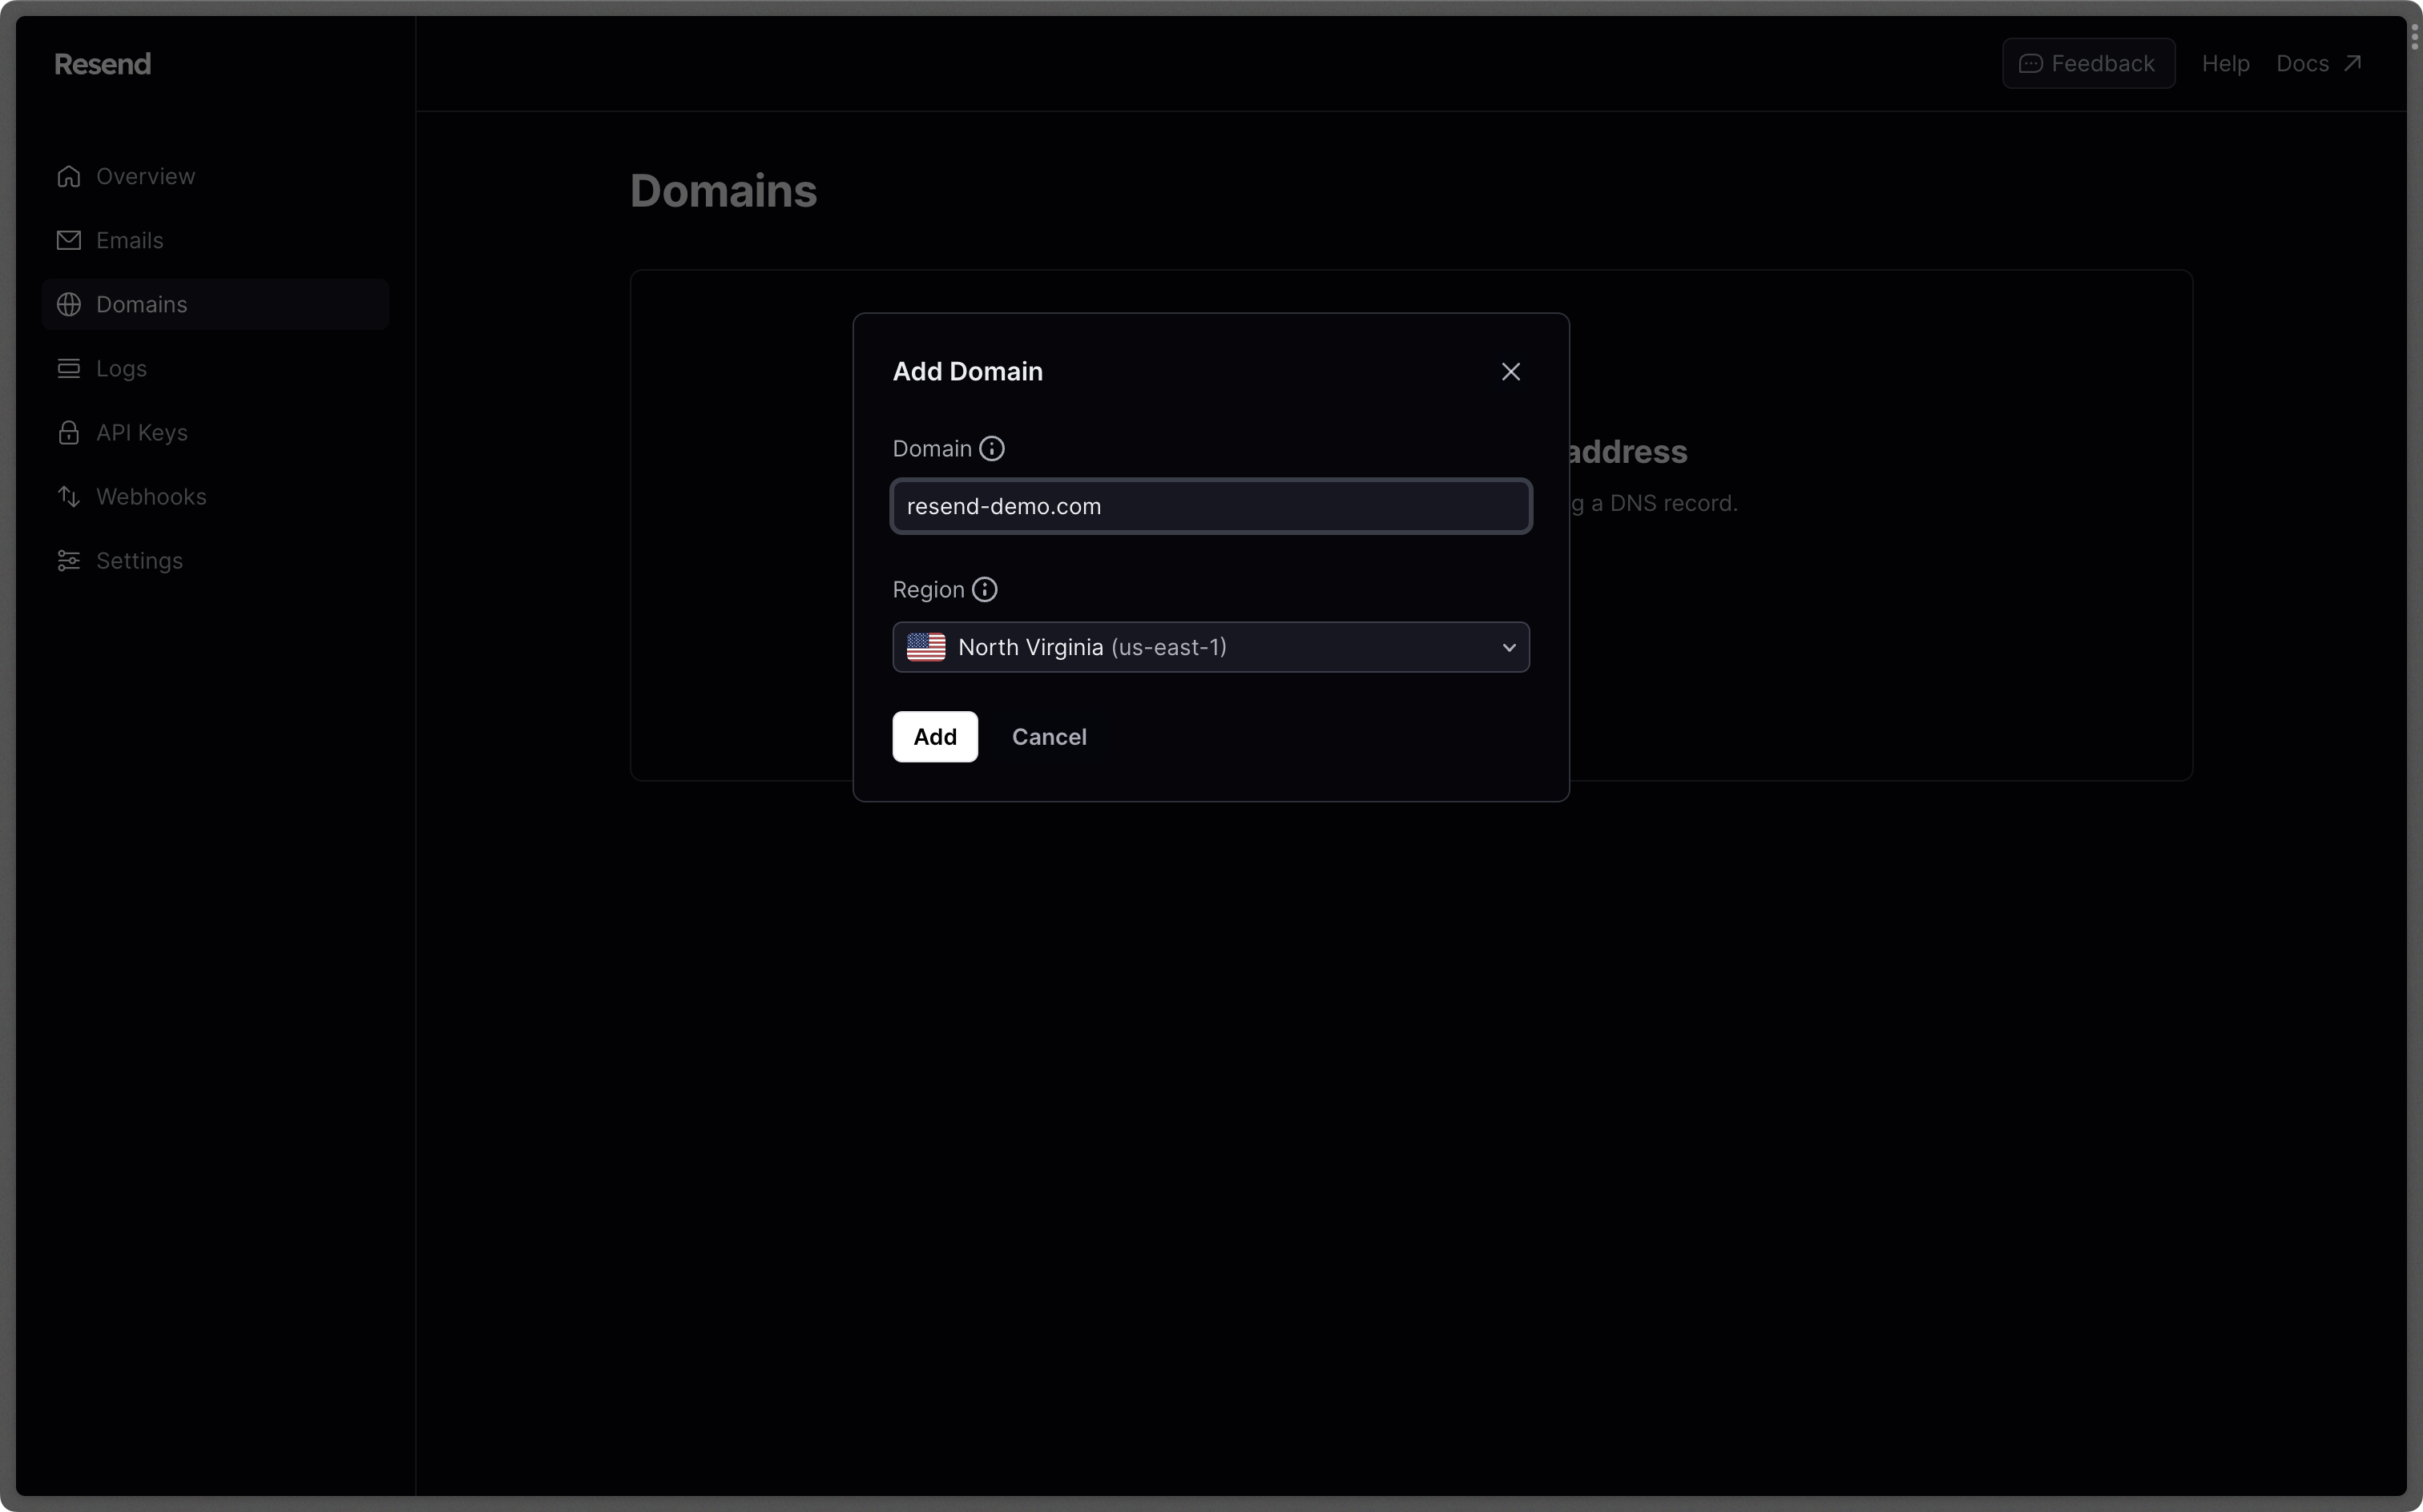Image resolution: width=2423 pixels, height=1512 pixels.
Task: Click the resend-demo.com domain input field
Action: 1210,506
